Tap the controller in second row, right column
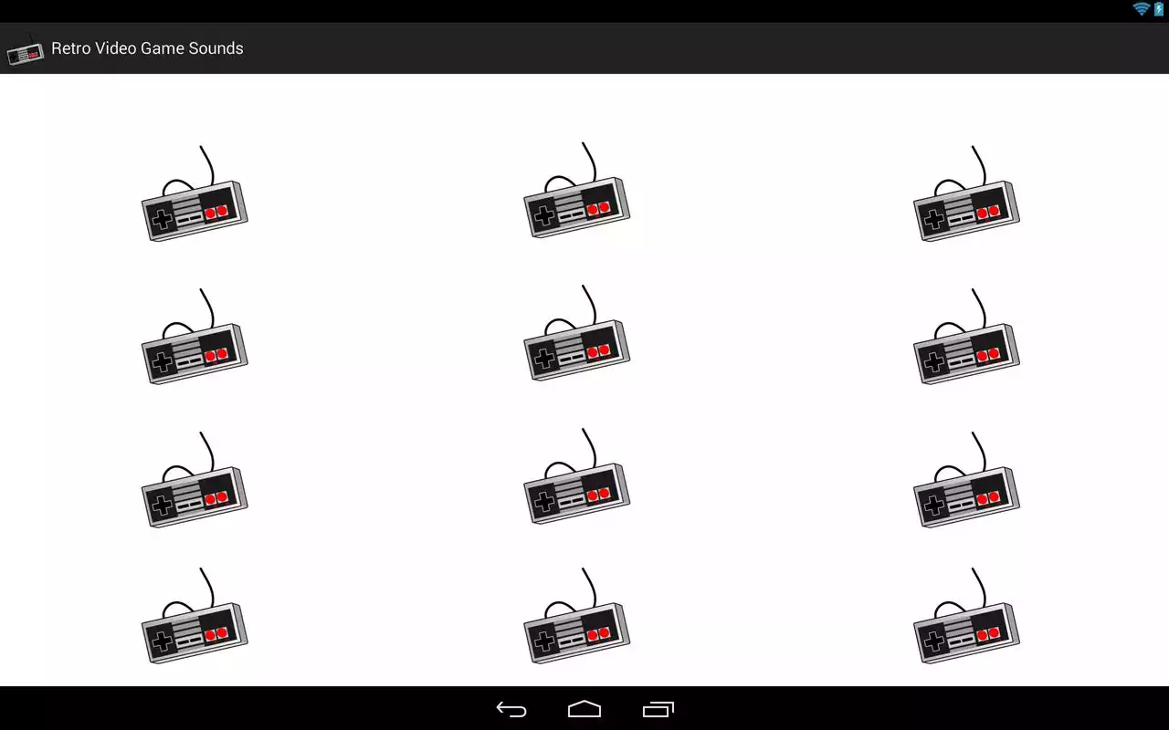The height and width of the screenshot is (730, 1169). [966, 336]
